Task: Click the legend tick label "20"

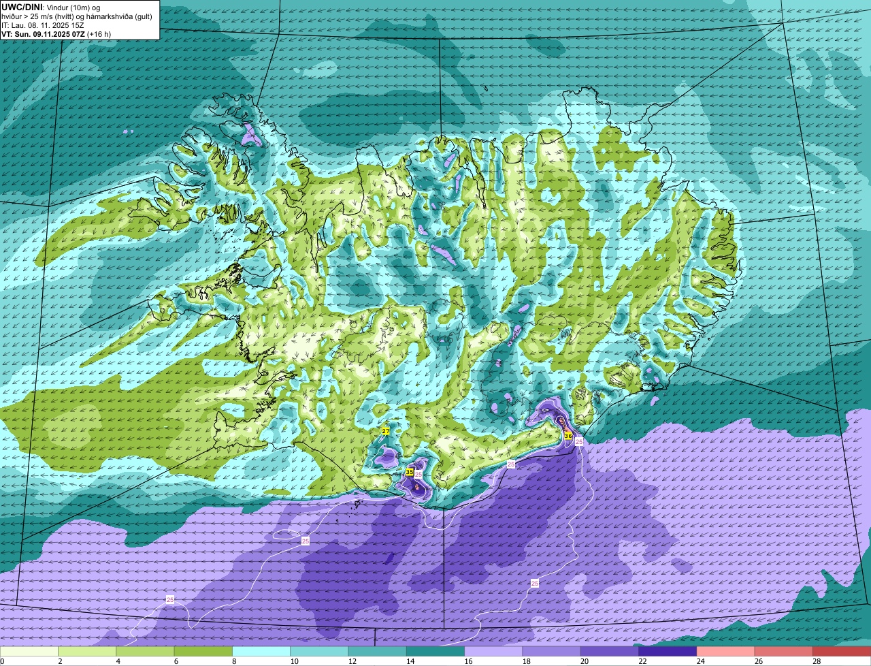Action: [584, 661]
